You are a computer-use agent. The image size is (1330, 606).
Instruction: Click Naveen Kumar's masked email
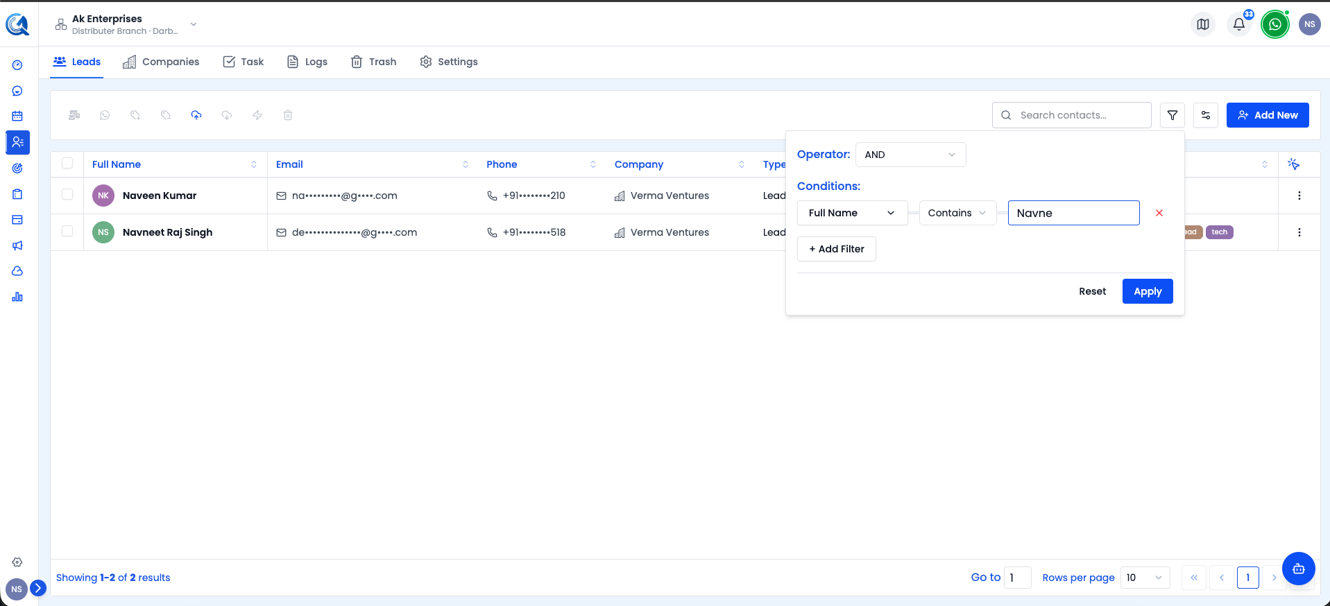[x=344, y=196]
